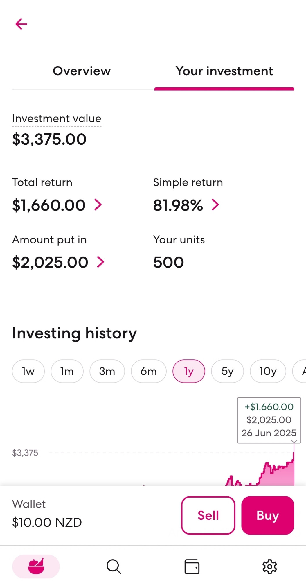Screen dimensions: 306x581
Task: Tap the chart tooltip dated 26 Jun 2025
Action: click(269, 420)
